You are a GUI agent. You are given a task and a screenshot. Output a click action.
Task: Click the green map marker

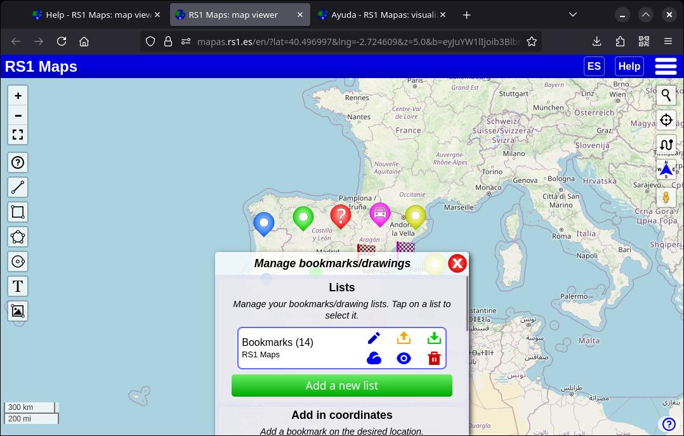(303, 219)
